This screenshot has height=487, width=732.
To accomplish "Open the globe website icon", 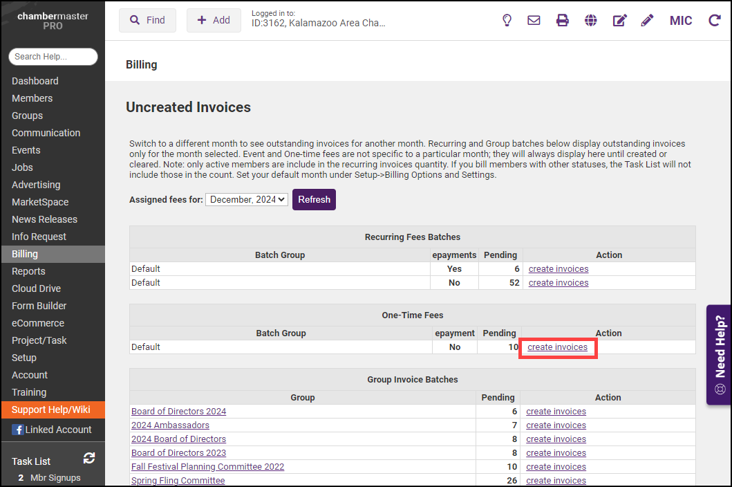I will pos(590,20).
